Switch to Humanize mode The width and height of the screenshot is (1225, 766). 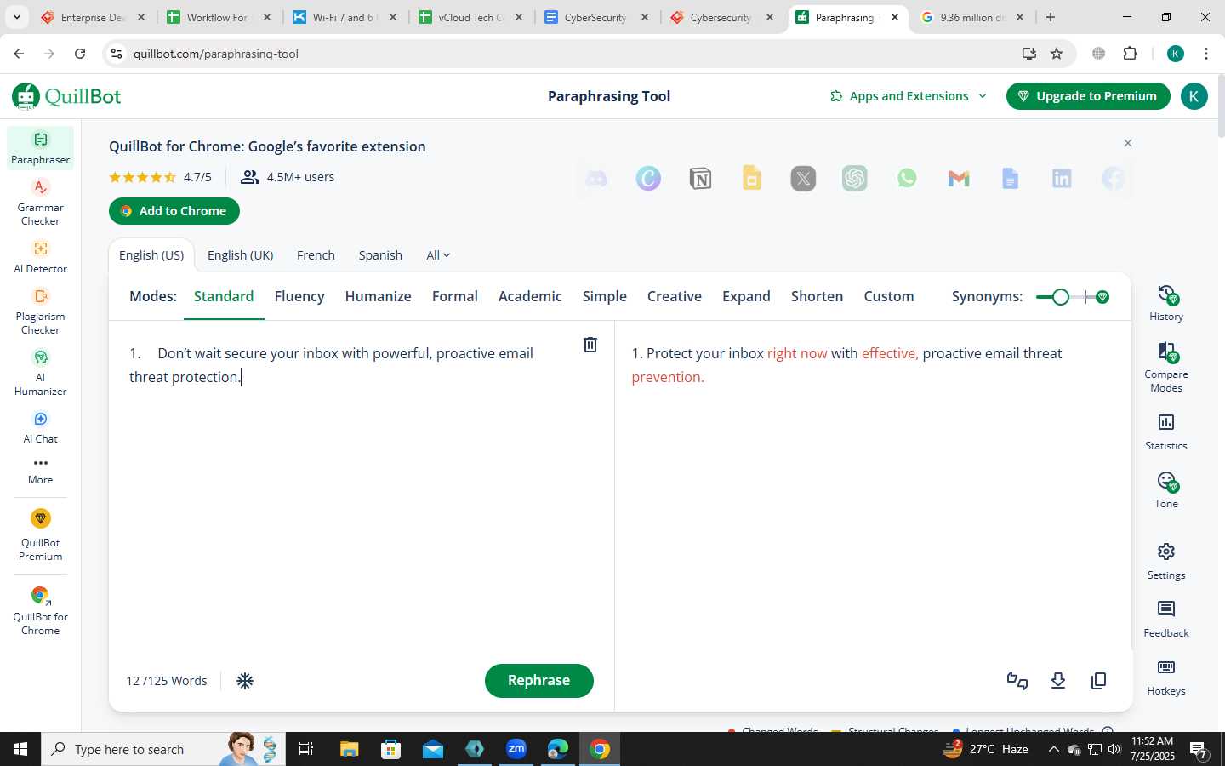(378, 296)
